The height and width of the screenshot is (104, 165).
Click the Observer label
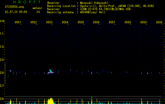(x=53, y=3)
